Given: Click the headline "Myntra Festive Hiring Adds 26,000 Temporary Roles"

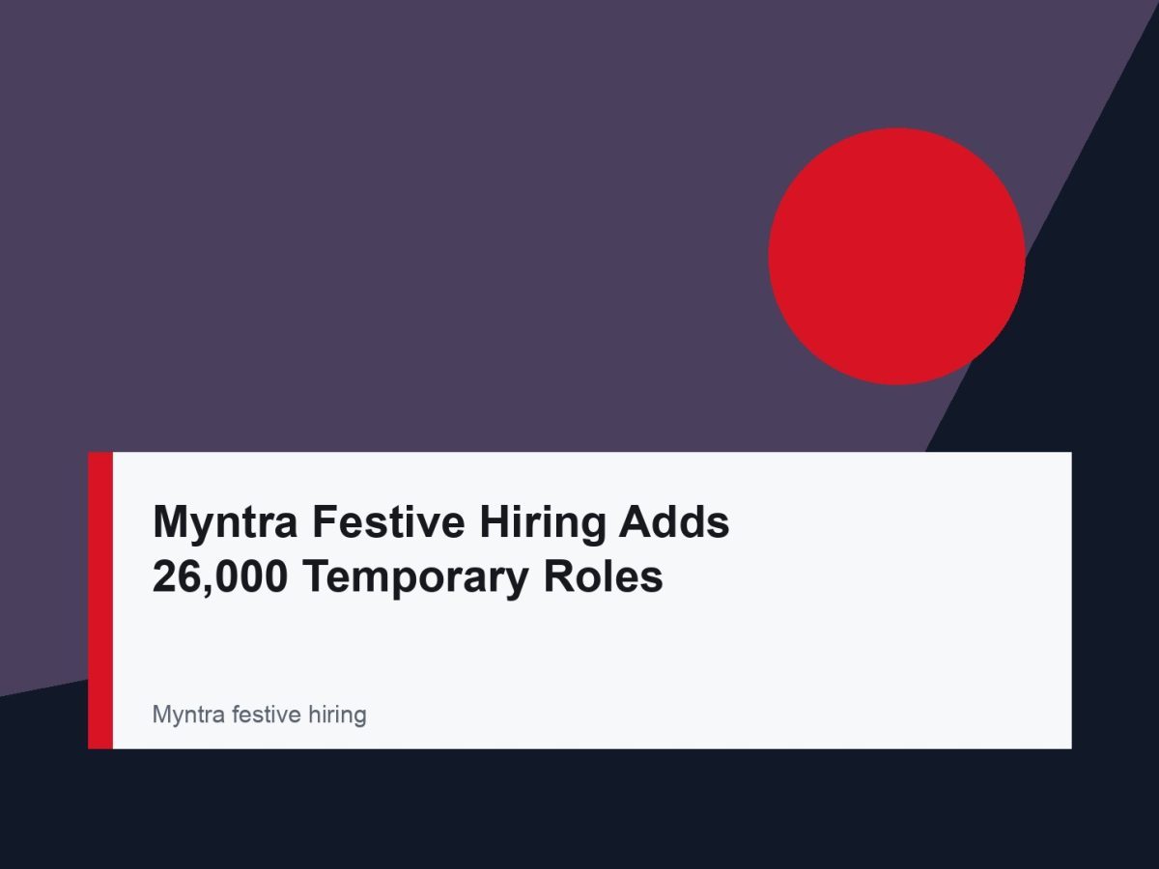Looking at the screenshot, I should click(x=441, y=549).
